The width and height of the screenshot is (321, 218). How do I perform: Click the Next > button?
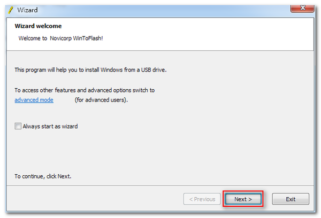point(243,199)
